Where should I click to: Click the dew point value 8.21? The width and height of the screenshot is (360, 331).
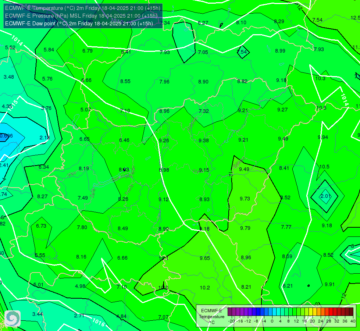coord(246,287)
